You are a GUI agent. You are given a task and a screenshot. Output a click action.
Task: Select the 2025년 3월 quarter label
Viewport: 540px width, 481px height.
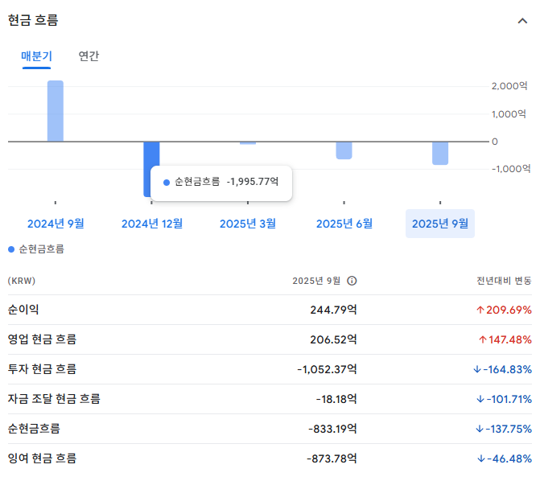[248, 224]
